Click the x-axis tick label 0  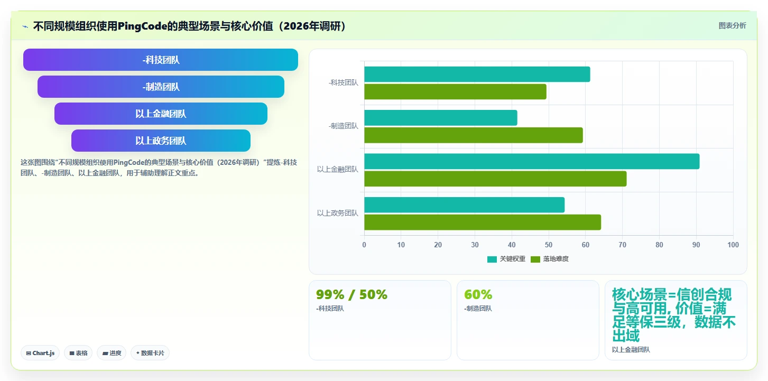coord(364,245)
